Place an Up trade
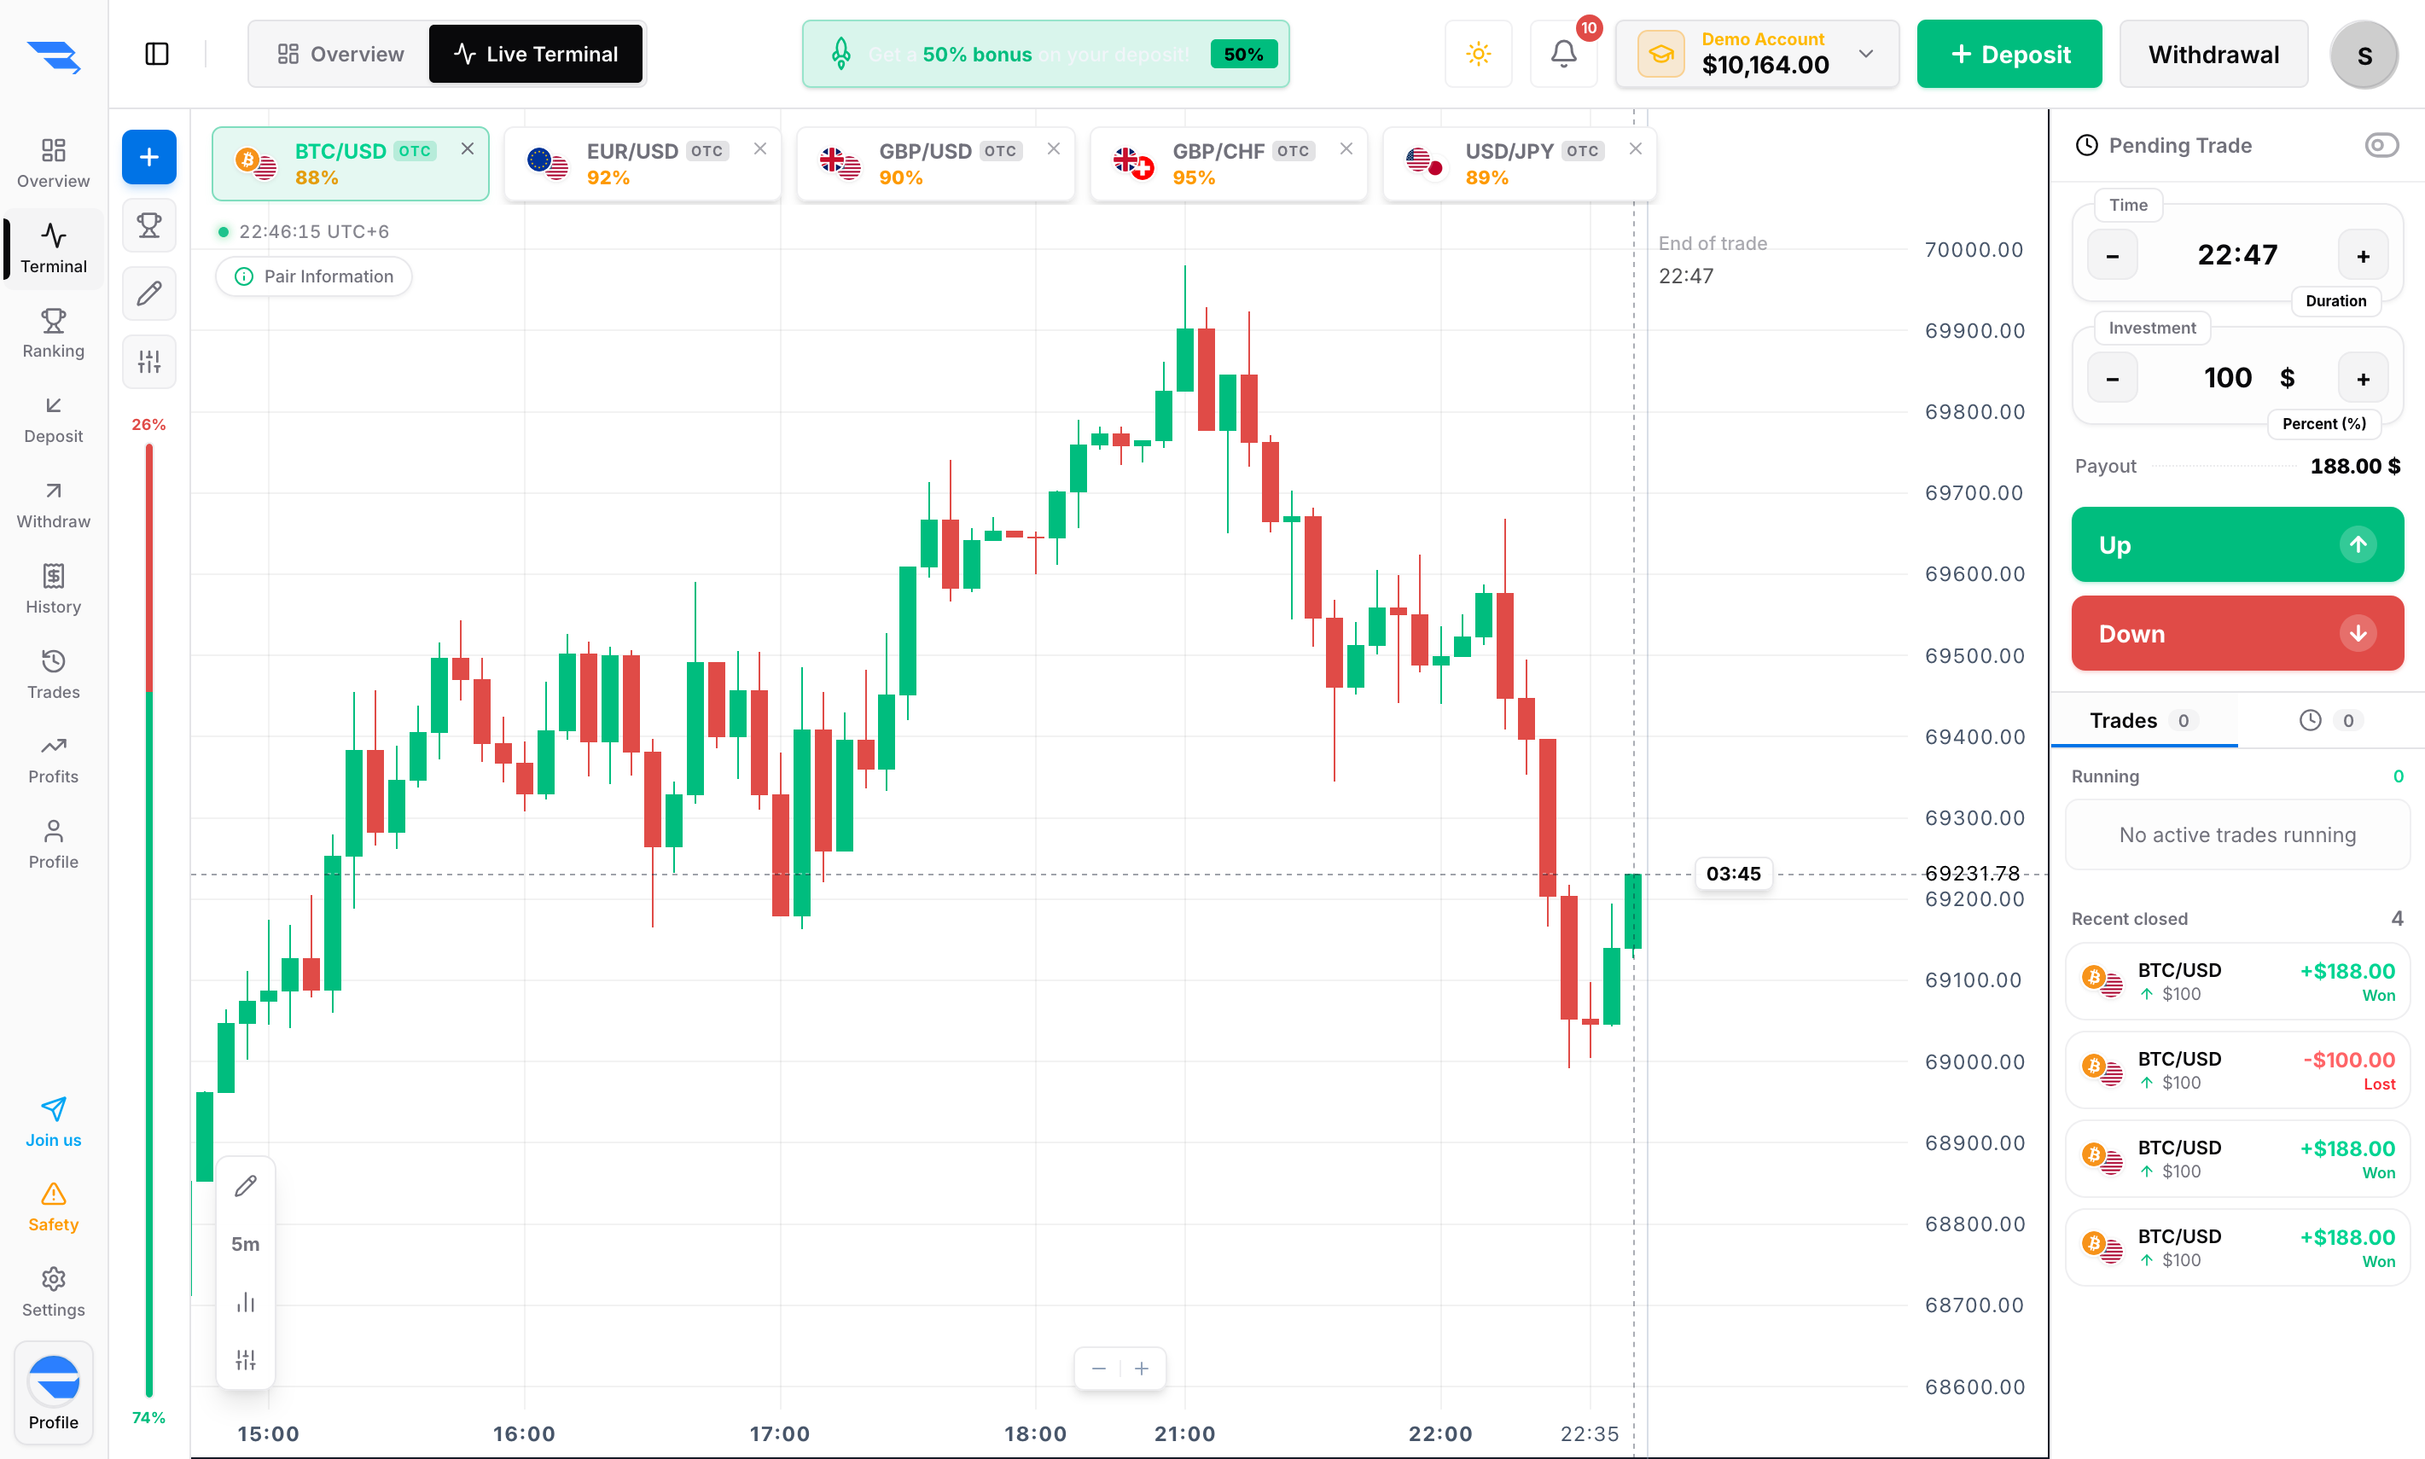 coord(2237,544)
